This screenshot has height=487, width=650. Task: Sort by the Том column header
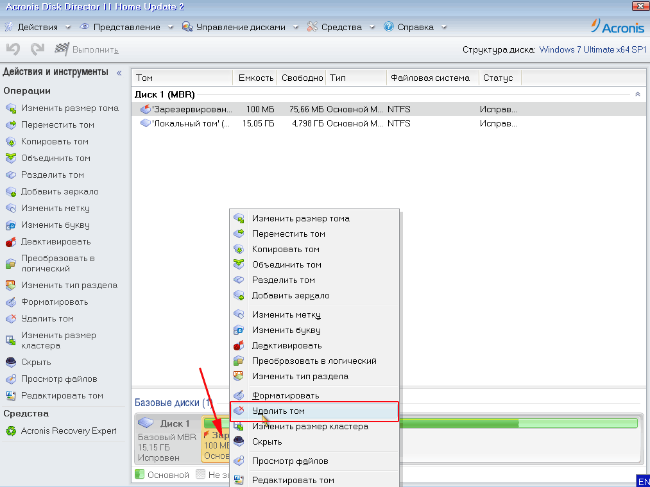tap(182, 78)
